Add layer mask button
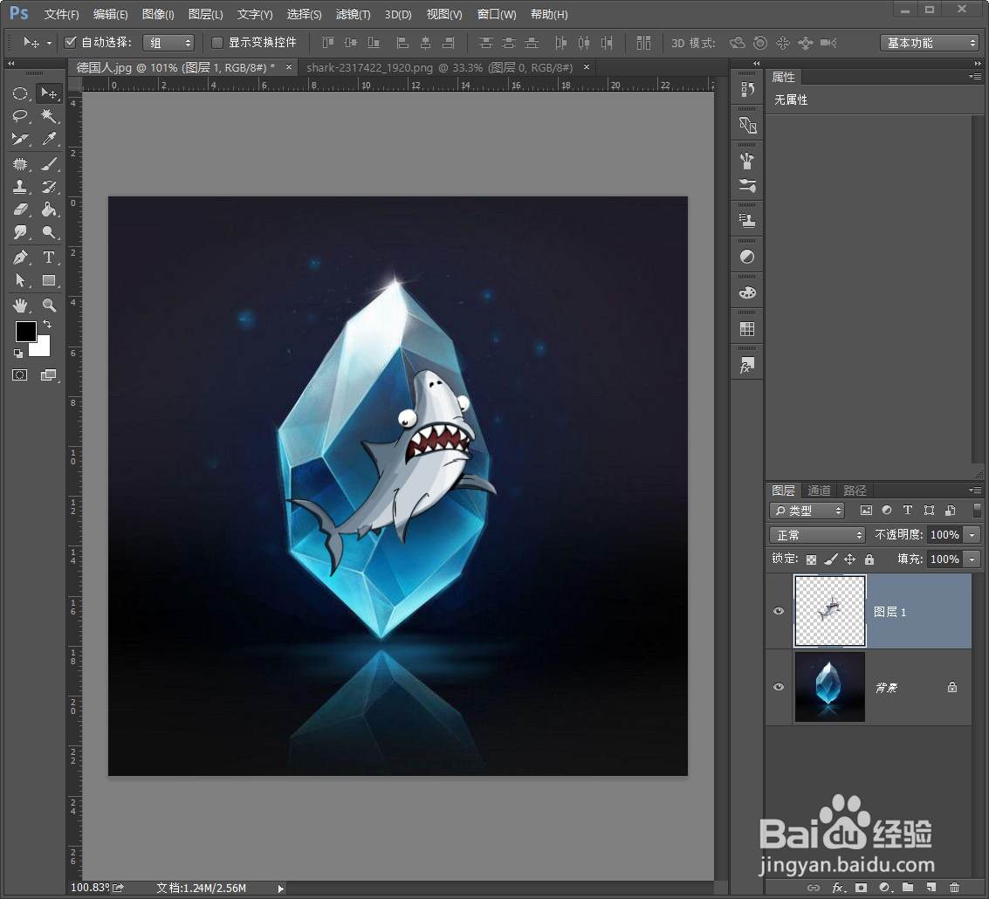Image resolution: width=989 pixels, height=899 pixels. (861, 888)
